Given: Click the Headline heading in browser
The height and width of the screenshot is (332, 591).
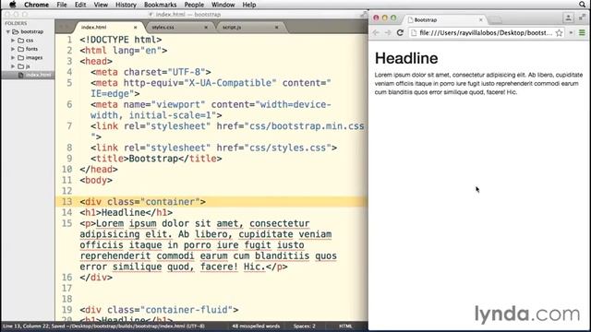Looking at the screenshot, I should [406, 58].
